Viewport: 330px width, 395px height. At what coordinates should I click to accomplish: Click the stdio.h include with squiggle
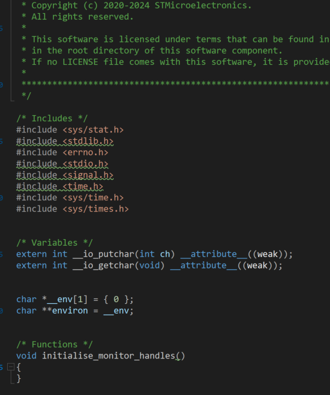point(62,164)
